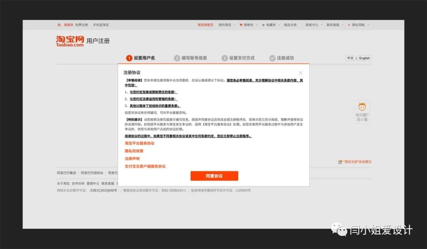This screenshot has width=427, height=249.
Task: Open the 手机逛淘宝 link
Action: tap(101, 25)
